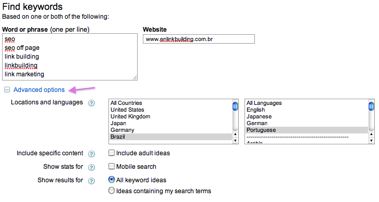Click the countries list scrollbar thumb
The image size is (379, 202).
(235, 106)
